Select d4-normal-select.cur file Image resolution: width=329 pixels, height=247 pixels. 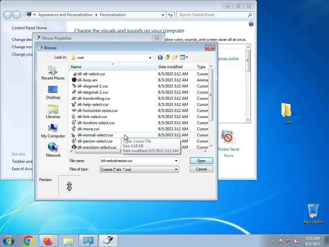pos(95,135)
